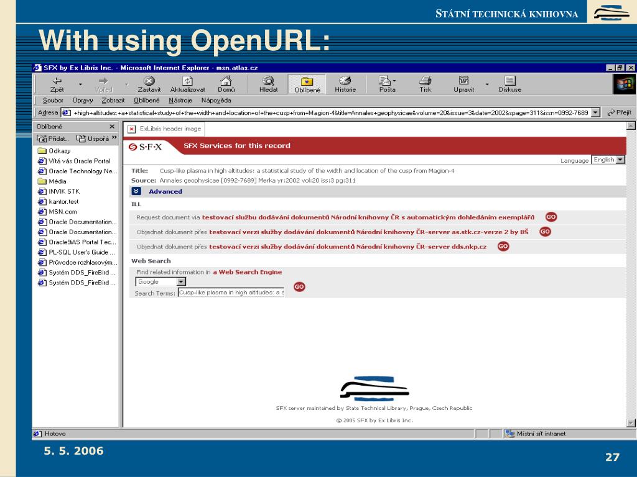The image size is (637, 477).
Task: Open the Nástroje menu
Action: (180, 100)
